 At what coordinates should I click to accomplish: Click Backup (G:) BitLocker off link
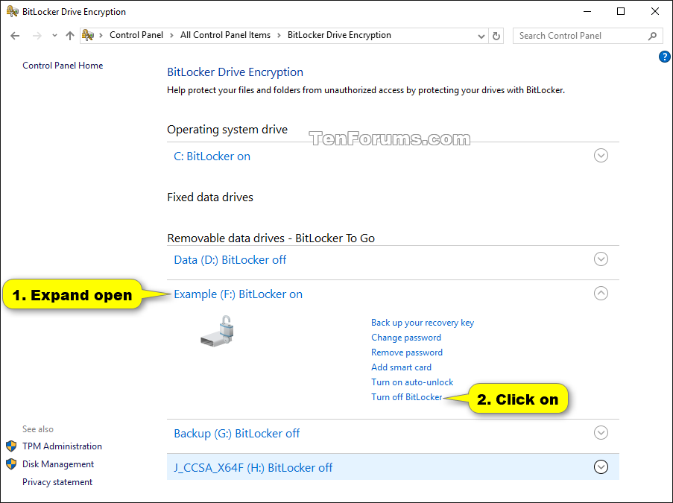click(236, 434)
